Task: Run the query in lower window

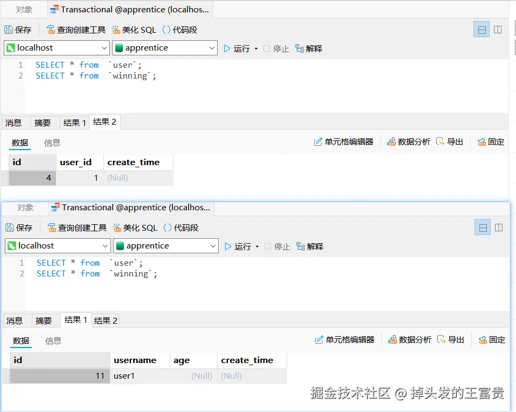Action: tap(238, 246)
